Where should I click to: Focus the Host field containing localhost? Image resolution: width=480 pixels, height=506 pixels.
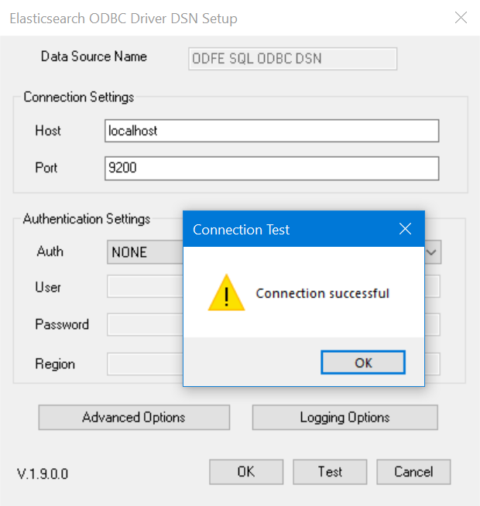tap(272, 131)
